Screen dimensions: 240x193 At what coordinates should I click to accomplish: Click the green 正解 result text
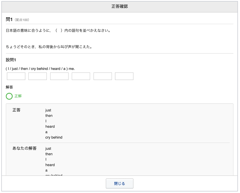click(x=18, y=96)
